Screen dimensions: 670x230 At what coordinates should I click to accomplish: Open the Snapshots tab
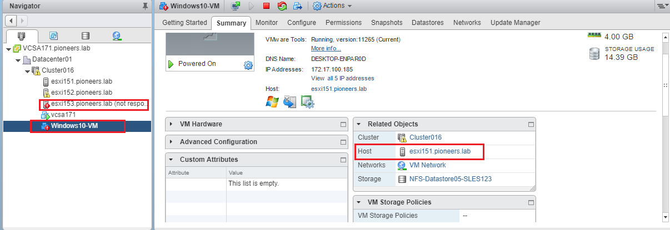[387, 23]
